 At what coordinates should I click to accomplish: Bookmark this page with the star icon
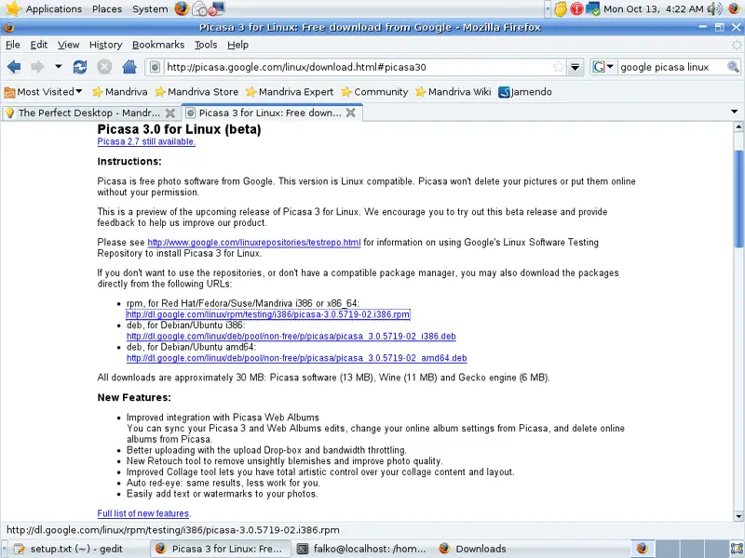[x=558, y=67]
